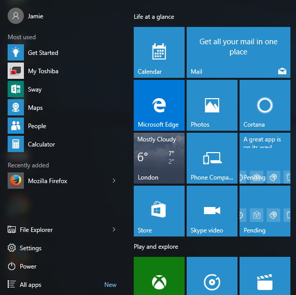Open My Toshiba app icon

(16, 71)
